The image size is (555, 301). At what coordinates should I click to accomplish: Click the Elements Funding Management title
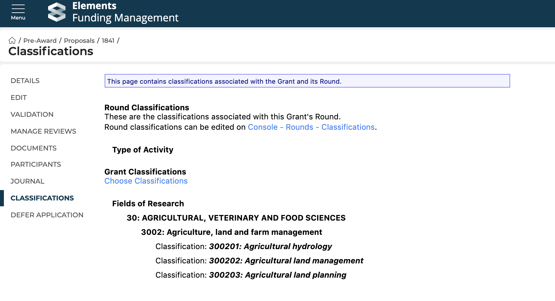click(125, 12)
